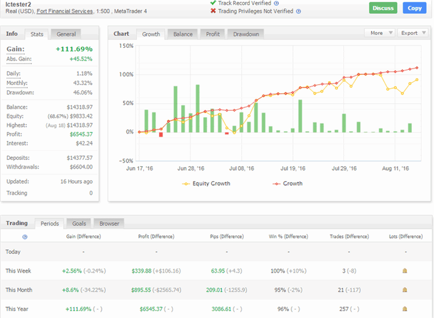Click the red Trading Privileges Not Verified cross
The image size is (434, 318).
[x=213, y=11]
